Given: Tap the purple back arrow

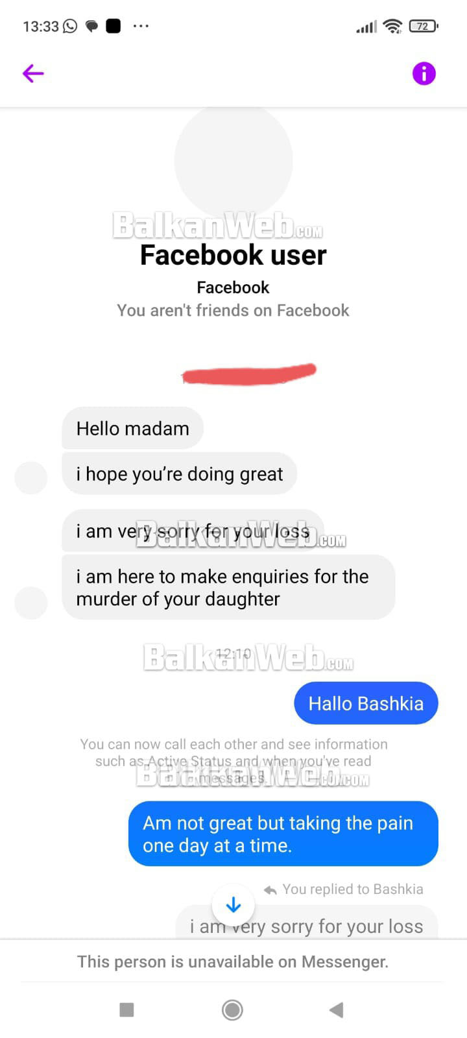Looking at the screenshot, I should [33, 73].
